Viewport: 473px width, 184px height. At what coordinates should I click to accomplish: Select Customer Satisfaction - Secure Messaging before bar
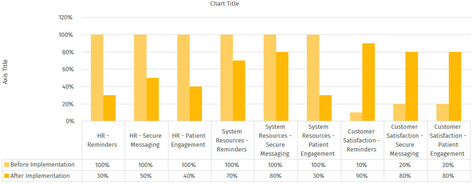[399, 112]
